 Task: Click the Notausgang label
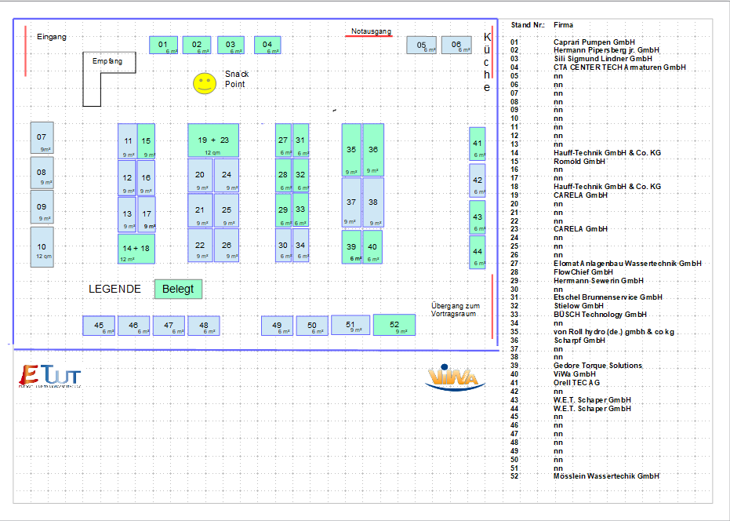(371, 31)
